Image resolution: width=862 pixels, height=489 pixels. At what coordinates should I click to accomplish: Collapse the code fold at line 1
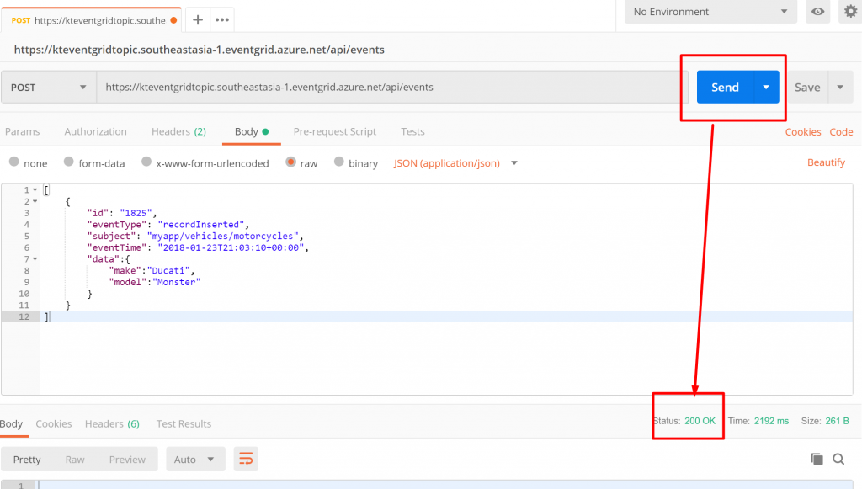point(35,190)
